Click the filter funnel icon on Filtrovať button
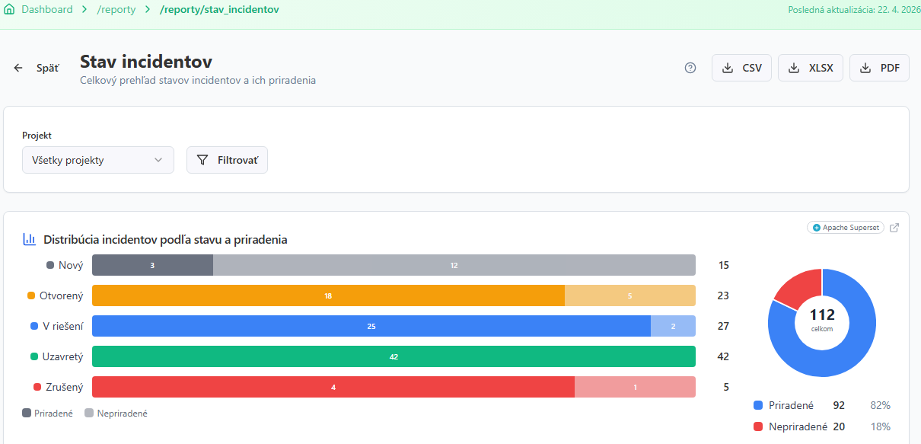 (x=202, y=160)
